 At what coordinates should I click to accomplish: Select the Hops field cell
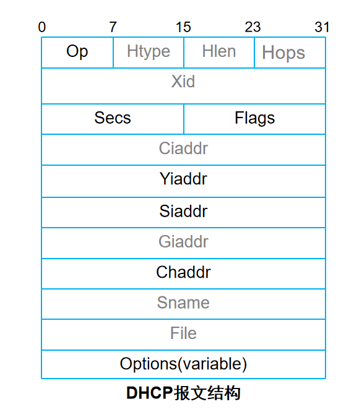click(290, 53)
